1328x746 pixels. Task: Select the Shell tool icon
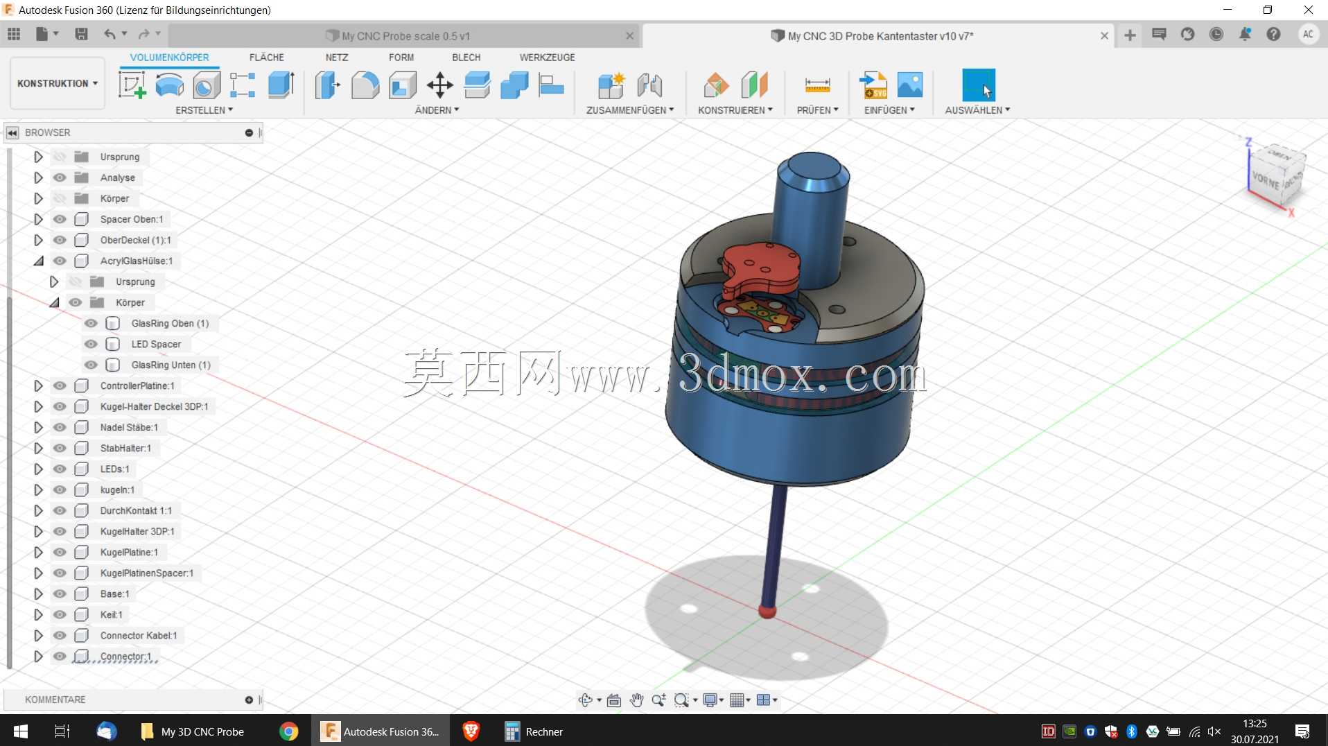click(403, 85)
